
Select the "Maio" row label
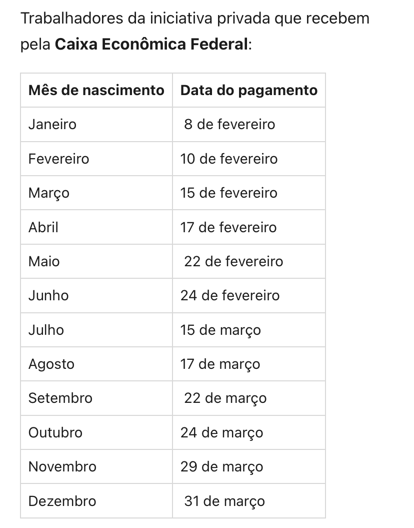click(x=44, y=261)
